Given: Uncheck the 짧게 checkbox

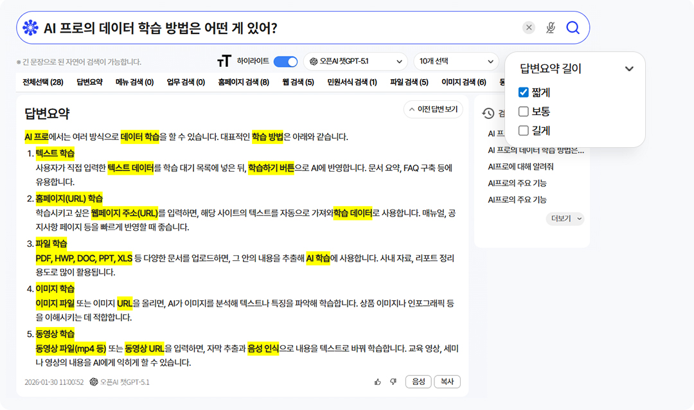Looking at the screenshot, I should click(523, 93).
